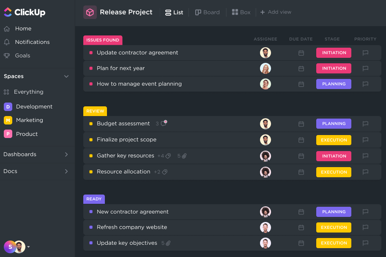This screenshot has height=257, width=386.
Task: Expand the Dashboards section
Action: pos(66,154)
